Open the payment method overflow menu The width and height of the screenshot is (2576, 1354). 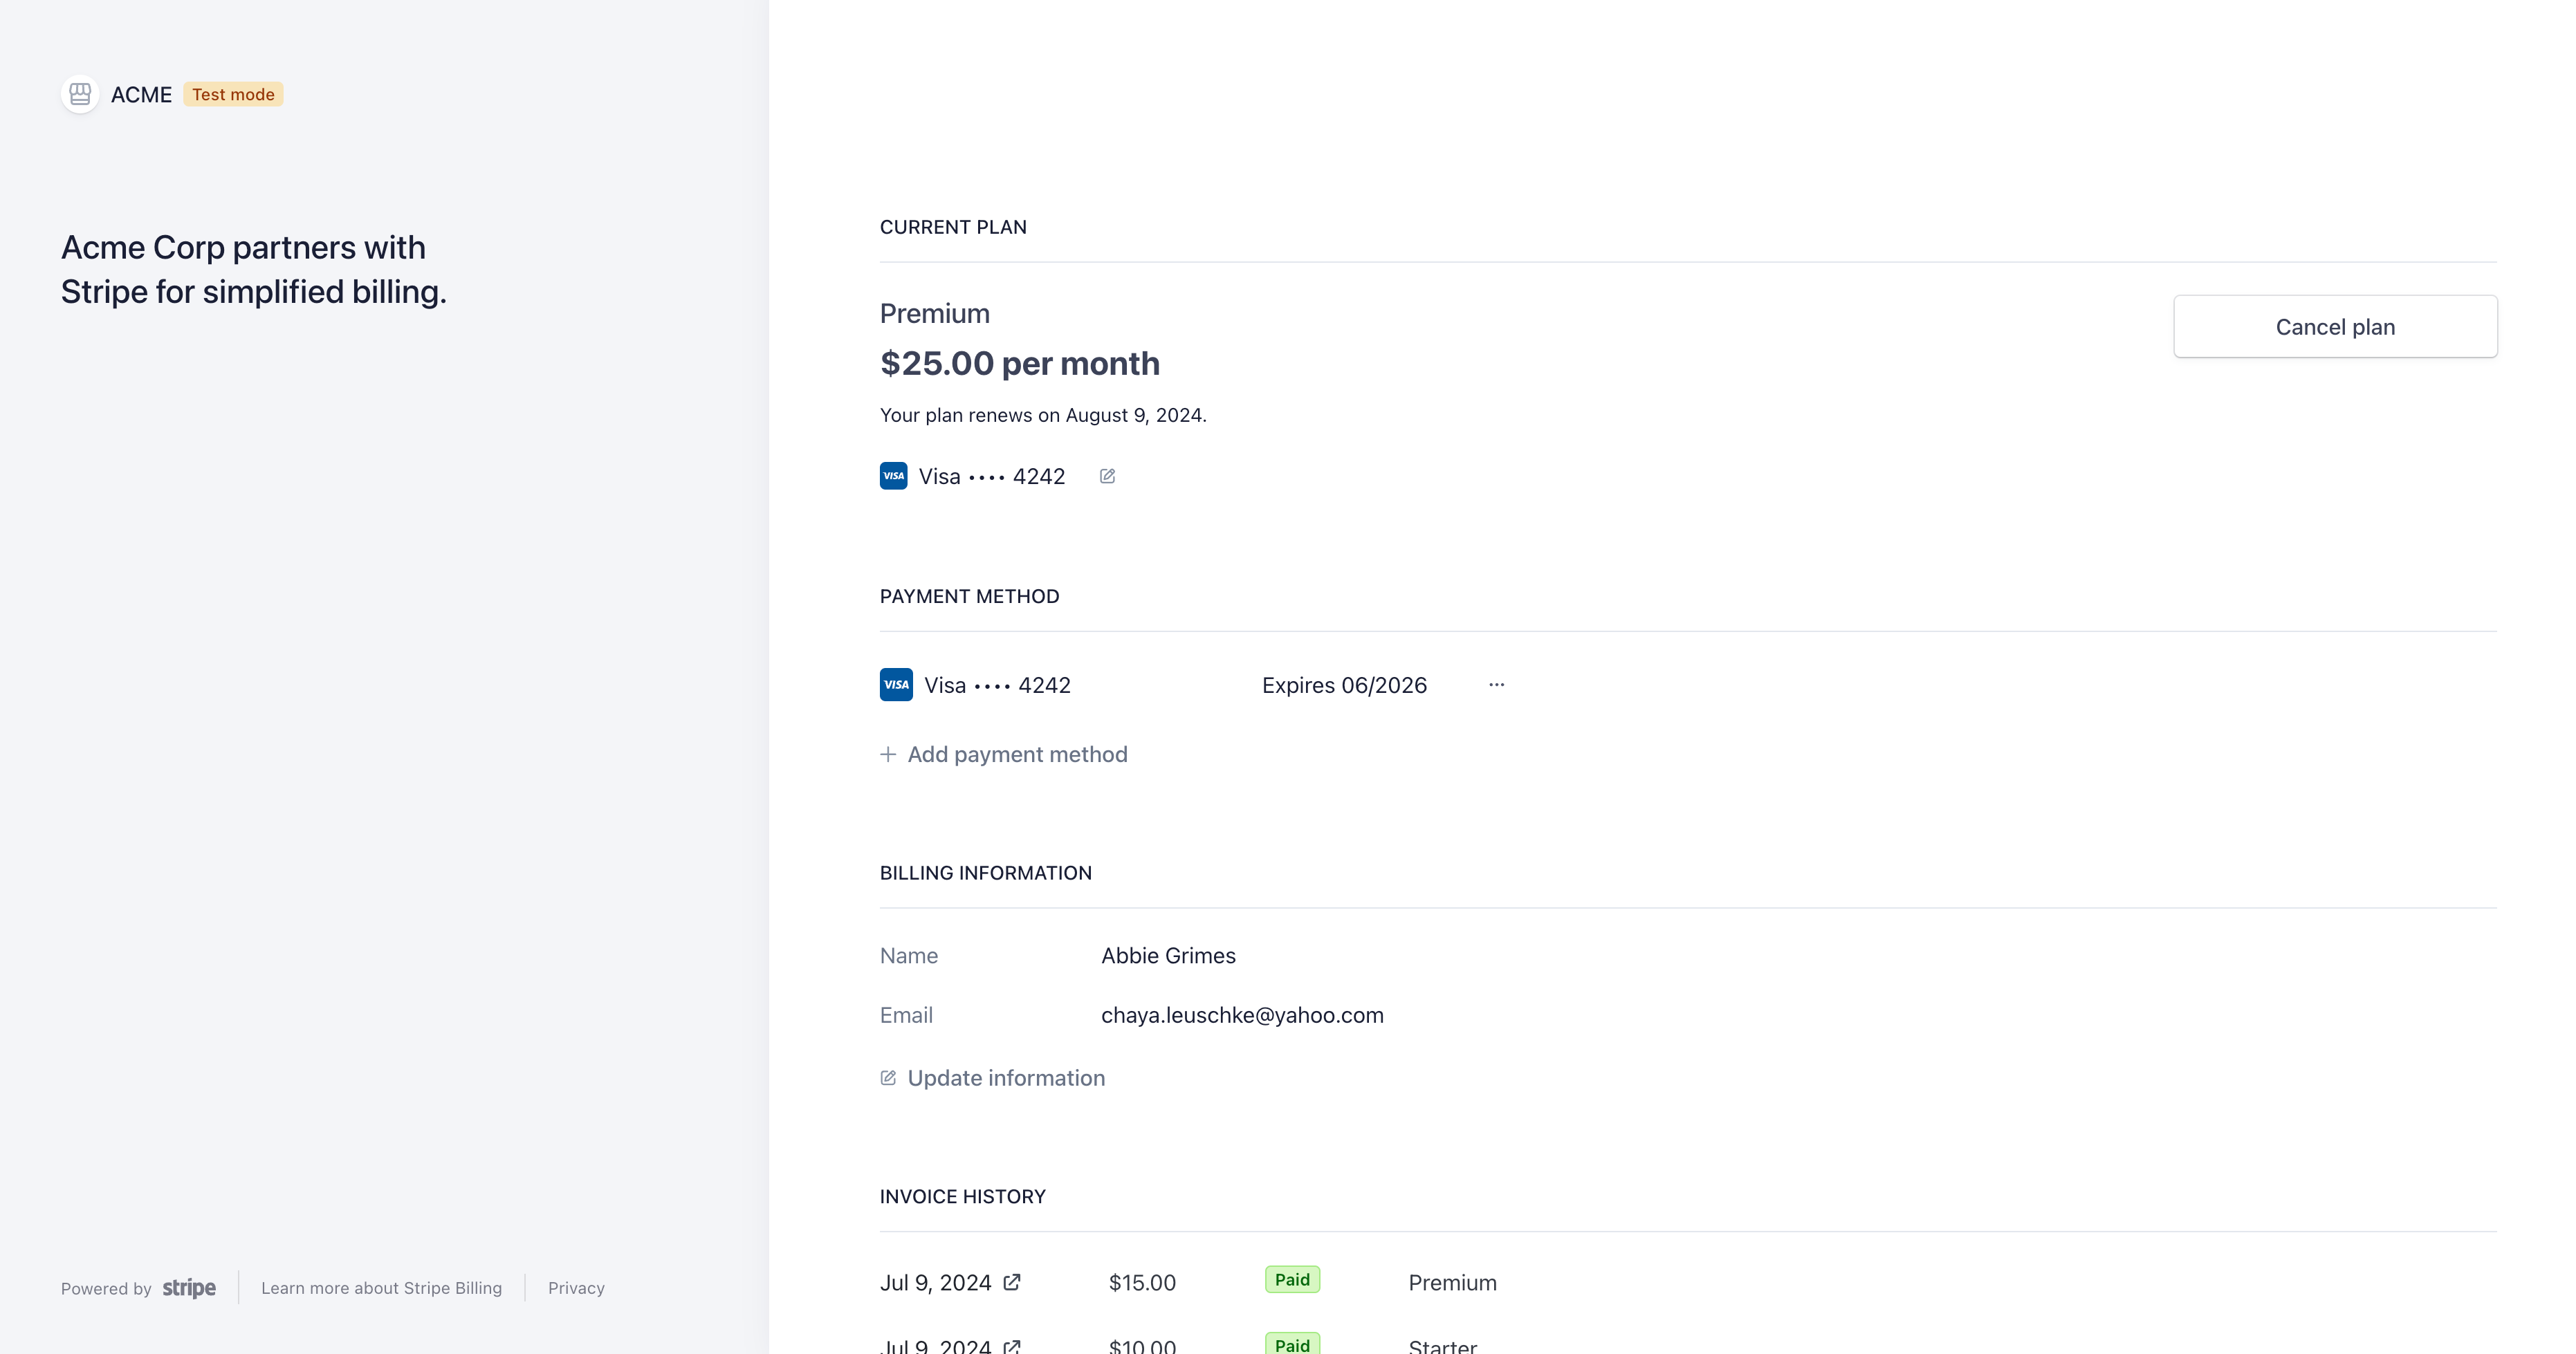click(1496, 684)
